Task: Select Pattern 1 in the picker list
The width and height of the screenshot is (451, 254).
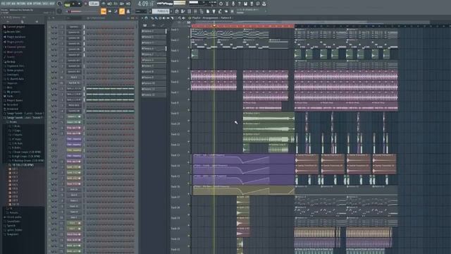Action: pos(154,31)
